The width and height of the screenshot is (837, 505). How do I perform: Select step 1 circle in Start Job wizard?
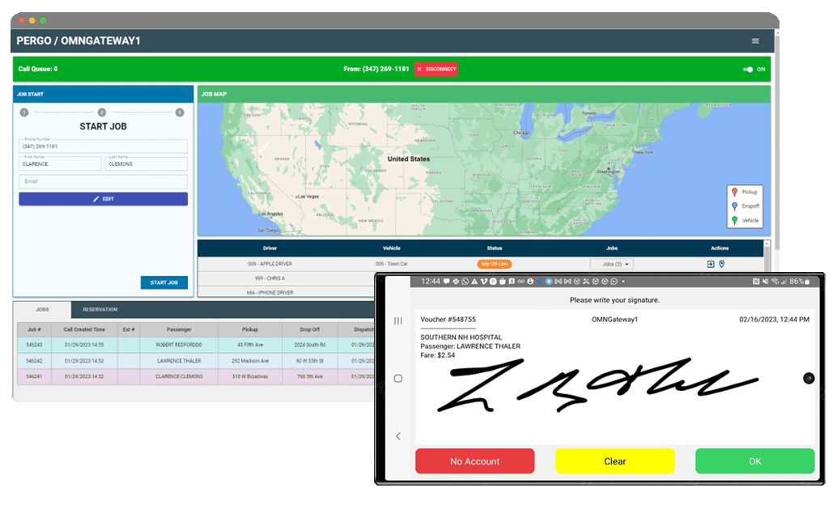pyautogui.click(x=23, y=112)
